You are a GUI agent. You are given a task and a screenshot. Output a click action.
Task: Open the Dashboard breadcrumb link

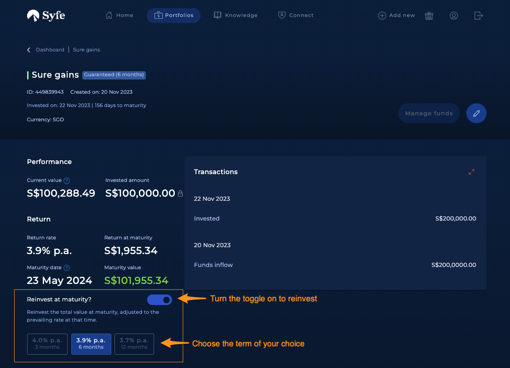pyautogui.click(x=50, y=50)
